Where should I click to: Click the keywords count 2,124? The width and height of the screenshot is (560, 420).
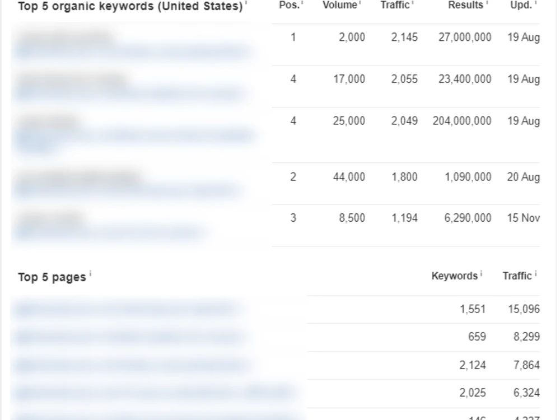click(x=473, y=365)
